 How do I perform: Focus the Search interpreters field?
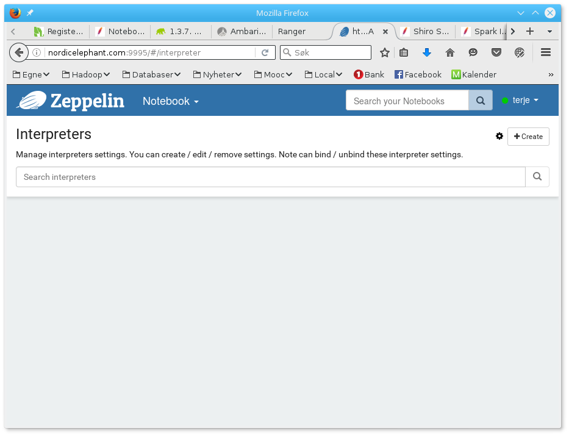pyautogui.click(x=271, y=177)
